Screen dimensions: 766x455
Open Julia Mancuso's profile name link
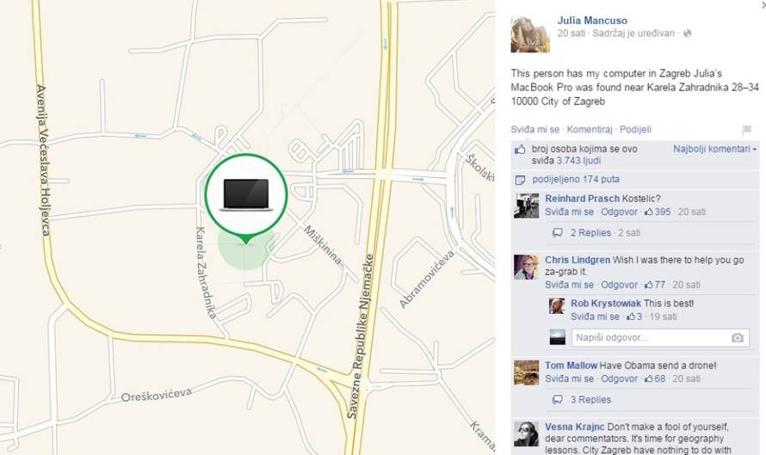tap(592, 21)
